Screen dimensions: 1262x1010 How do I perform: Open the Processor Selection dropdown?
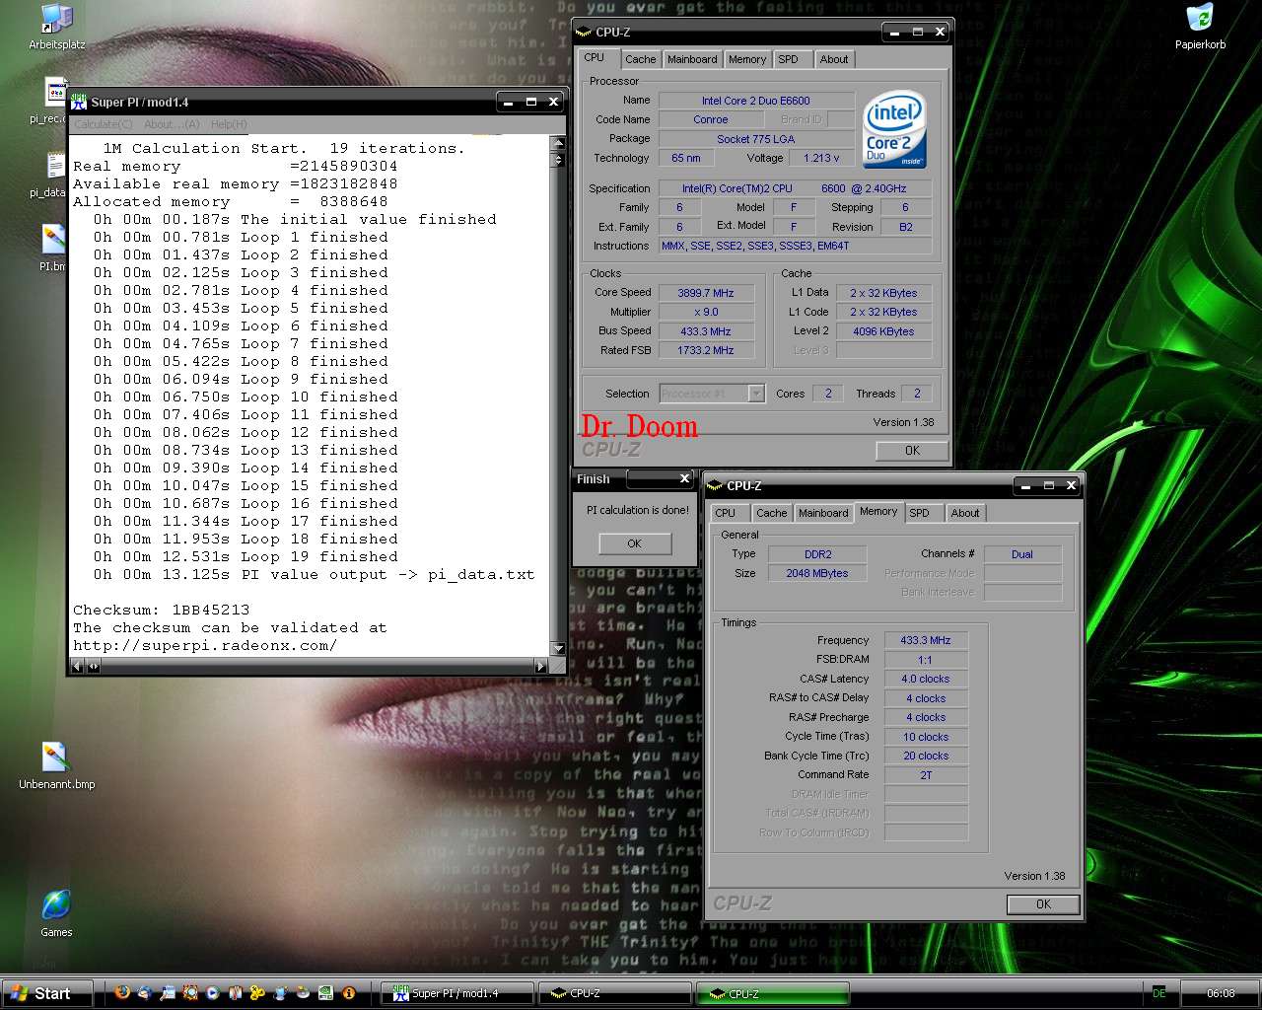coord(712,394)
